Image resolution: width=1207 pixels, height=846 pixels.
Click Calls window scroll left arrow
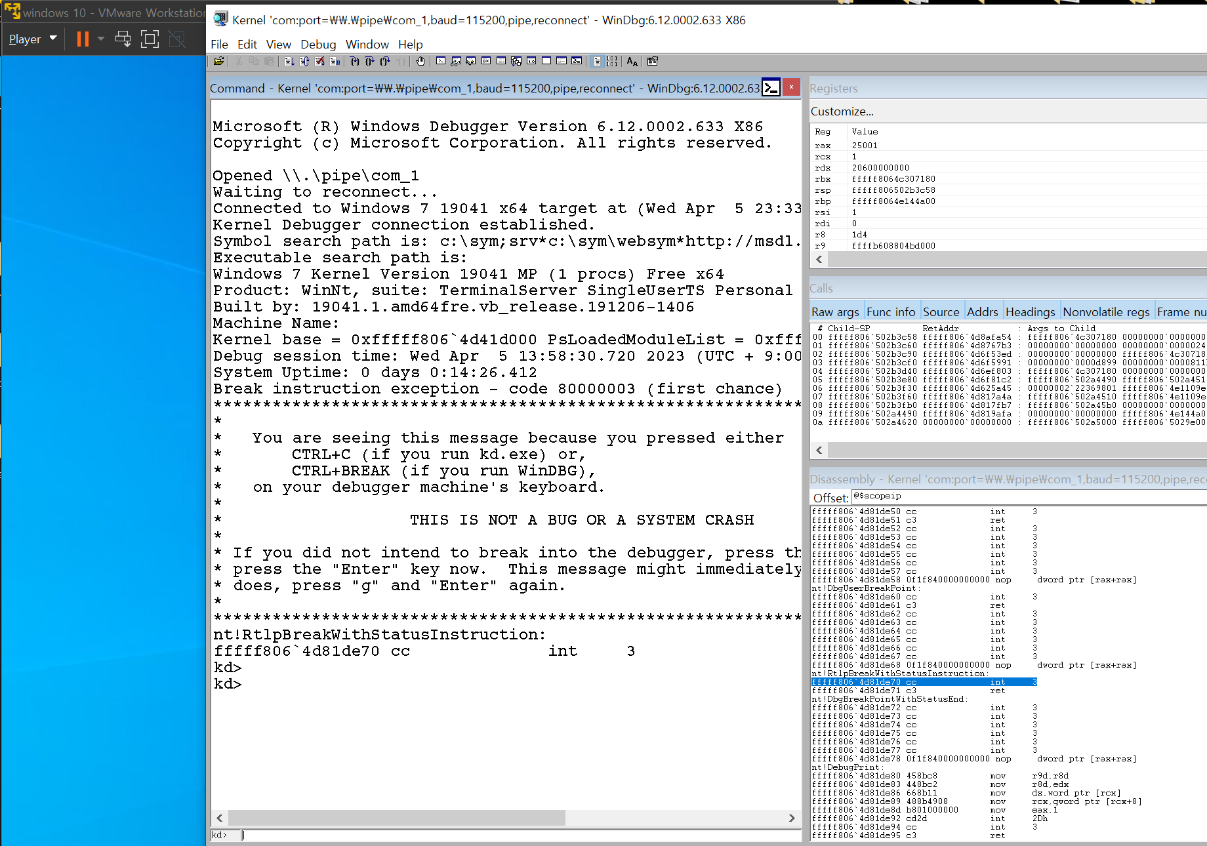coord(819,450)
